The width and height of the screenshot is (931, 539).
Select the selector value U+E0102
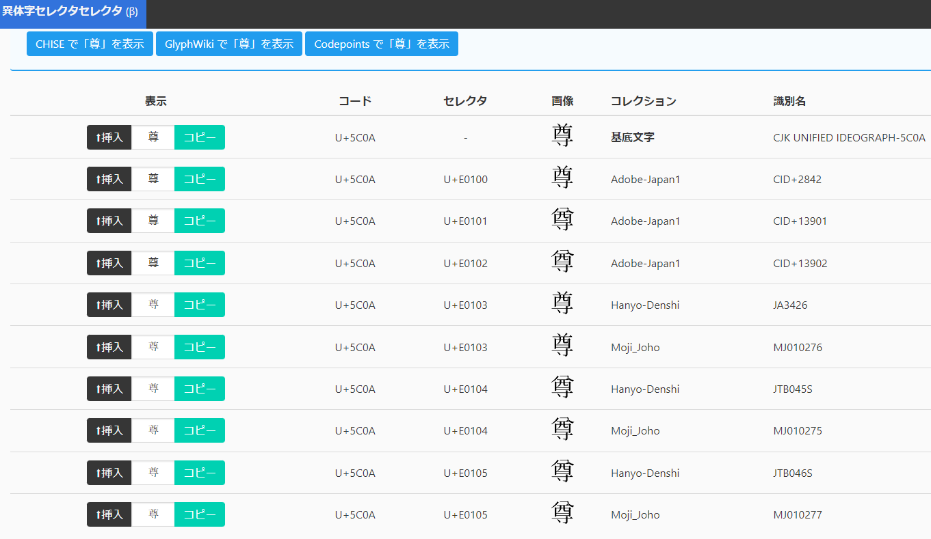(465, 264)
